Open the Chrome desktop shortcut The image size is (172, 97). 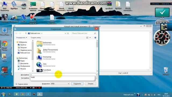click(x=5, y=46)
